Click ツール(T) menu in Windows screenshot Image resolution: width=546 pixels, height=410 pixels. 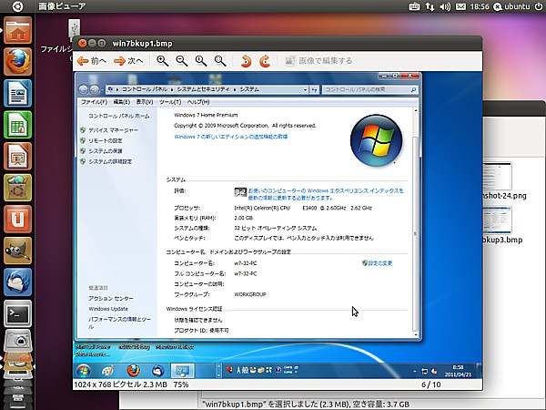tap(170, 102)
